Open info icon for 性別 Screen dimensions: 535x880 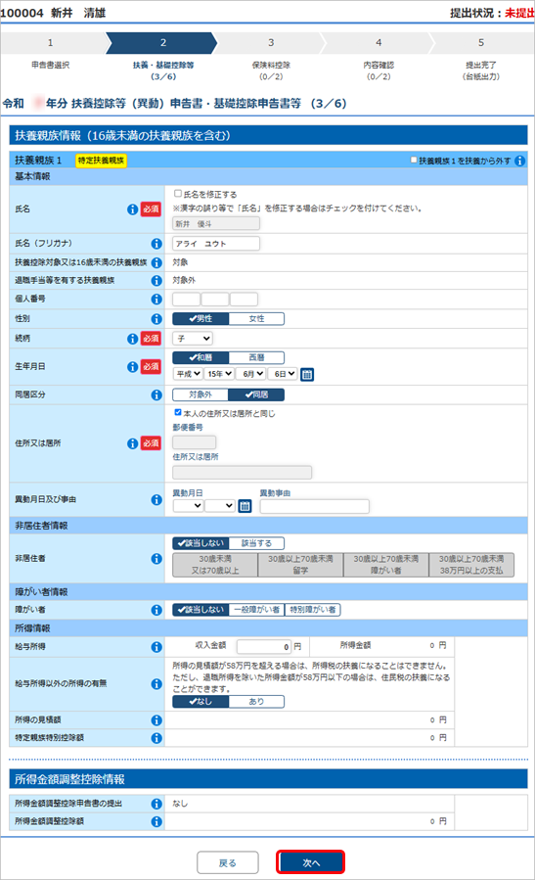pyautogui.click(x=156, y=319)
